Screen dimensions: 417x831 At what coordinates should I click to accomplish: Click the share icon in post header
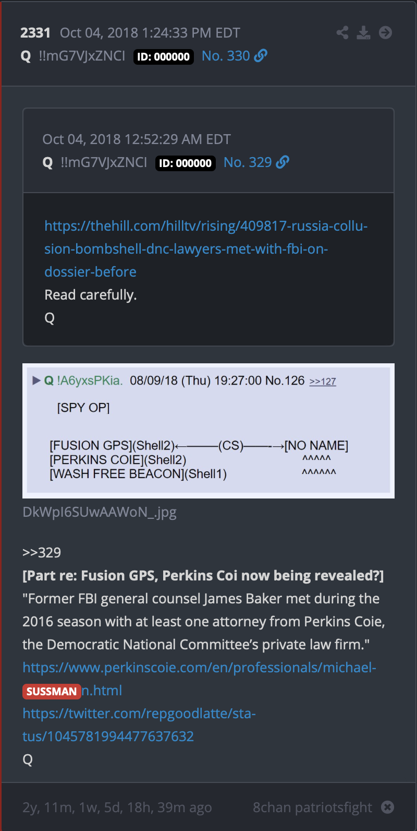click(342, 33)
